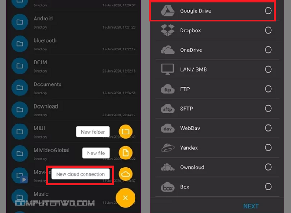Choose the Dropbox label
This screenshot has width=291, height=213.
pos(190,30)
